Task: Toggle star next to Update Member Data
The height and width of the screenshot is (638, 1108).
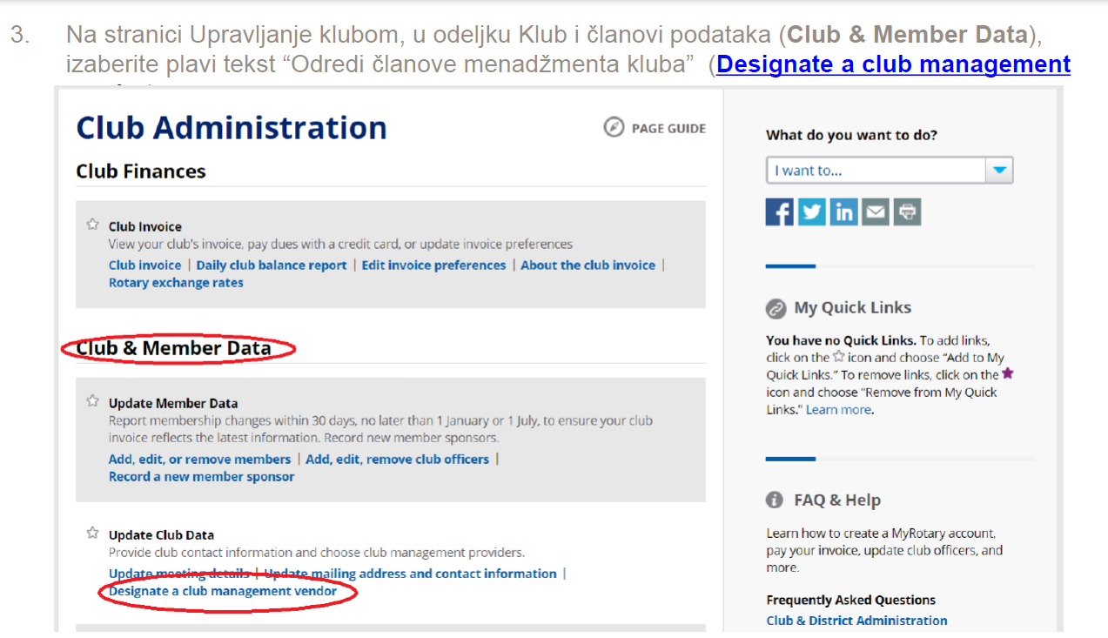Action: pos(92,402)
